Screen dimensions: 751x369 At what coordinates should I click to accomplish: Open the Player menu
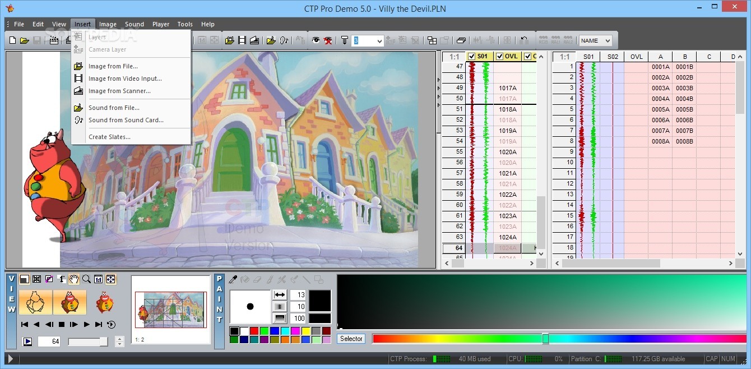[x=161, y=24]
